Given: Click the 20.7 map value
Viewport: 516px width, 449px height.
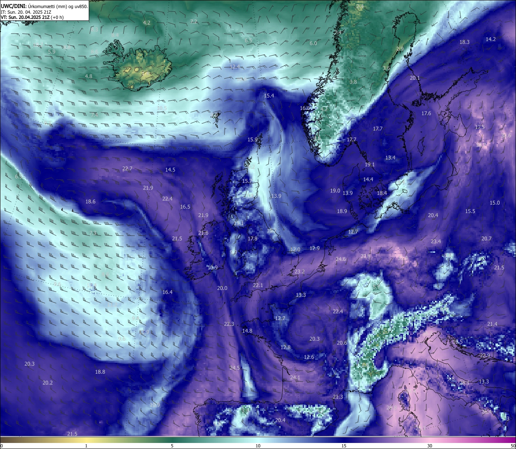Looking at the screenshot, I should [487, 238].
